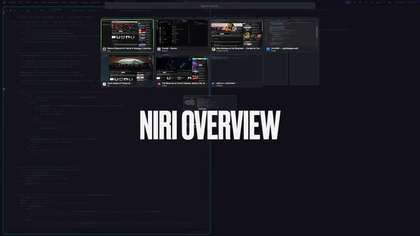Open the Debug menu

[84, 2]
